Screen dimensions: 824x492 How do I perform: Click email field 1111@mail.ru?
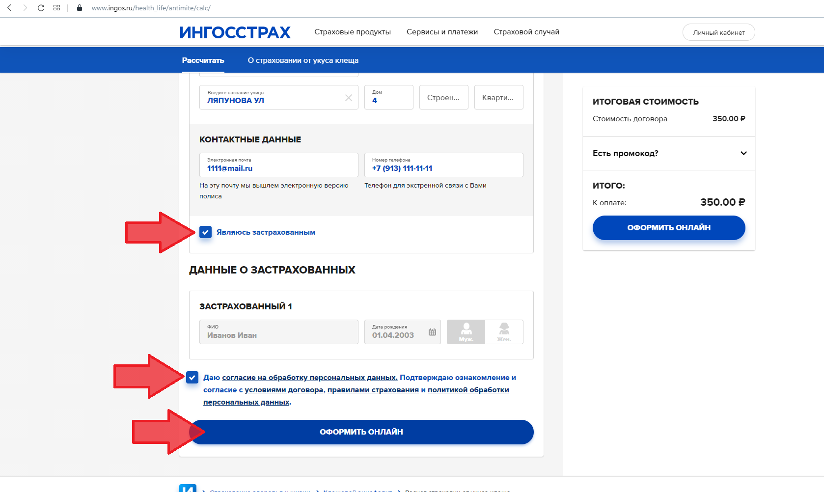pyautogui.click(x=279, y=165)
